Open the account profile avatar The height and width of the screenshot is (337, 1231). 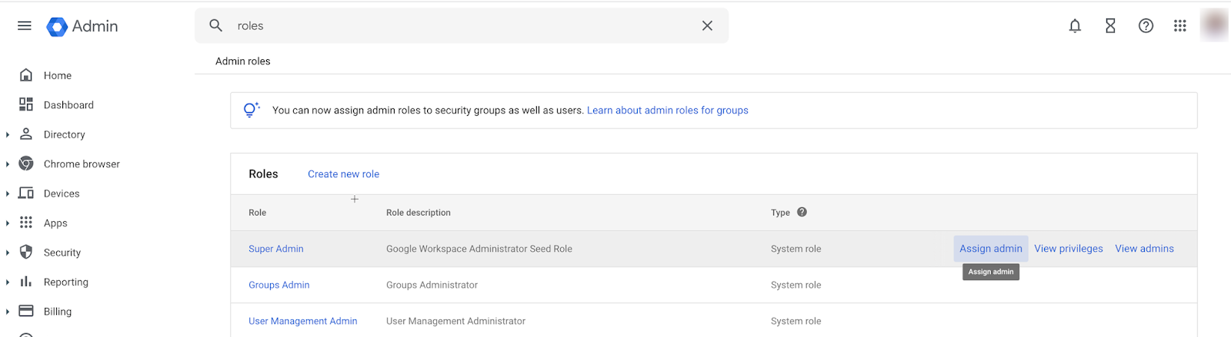click(x=1215, y=25)
